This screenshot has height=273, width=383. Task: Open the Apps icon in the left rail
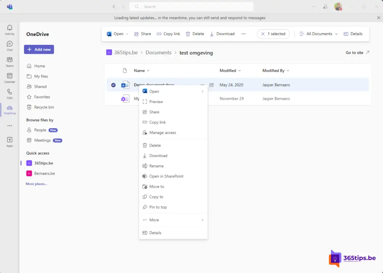pyautogui.click(x=10, y=141)
